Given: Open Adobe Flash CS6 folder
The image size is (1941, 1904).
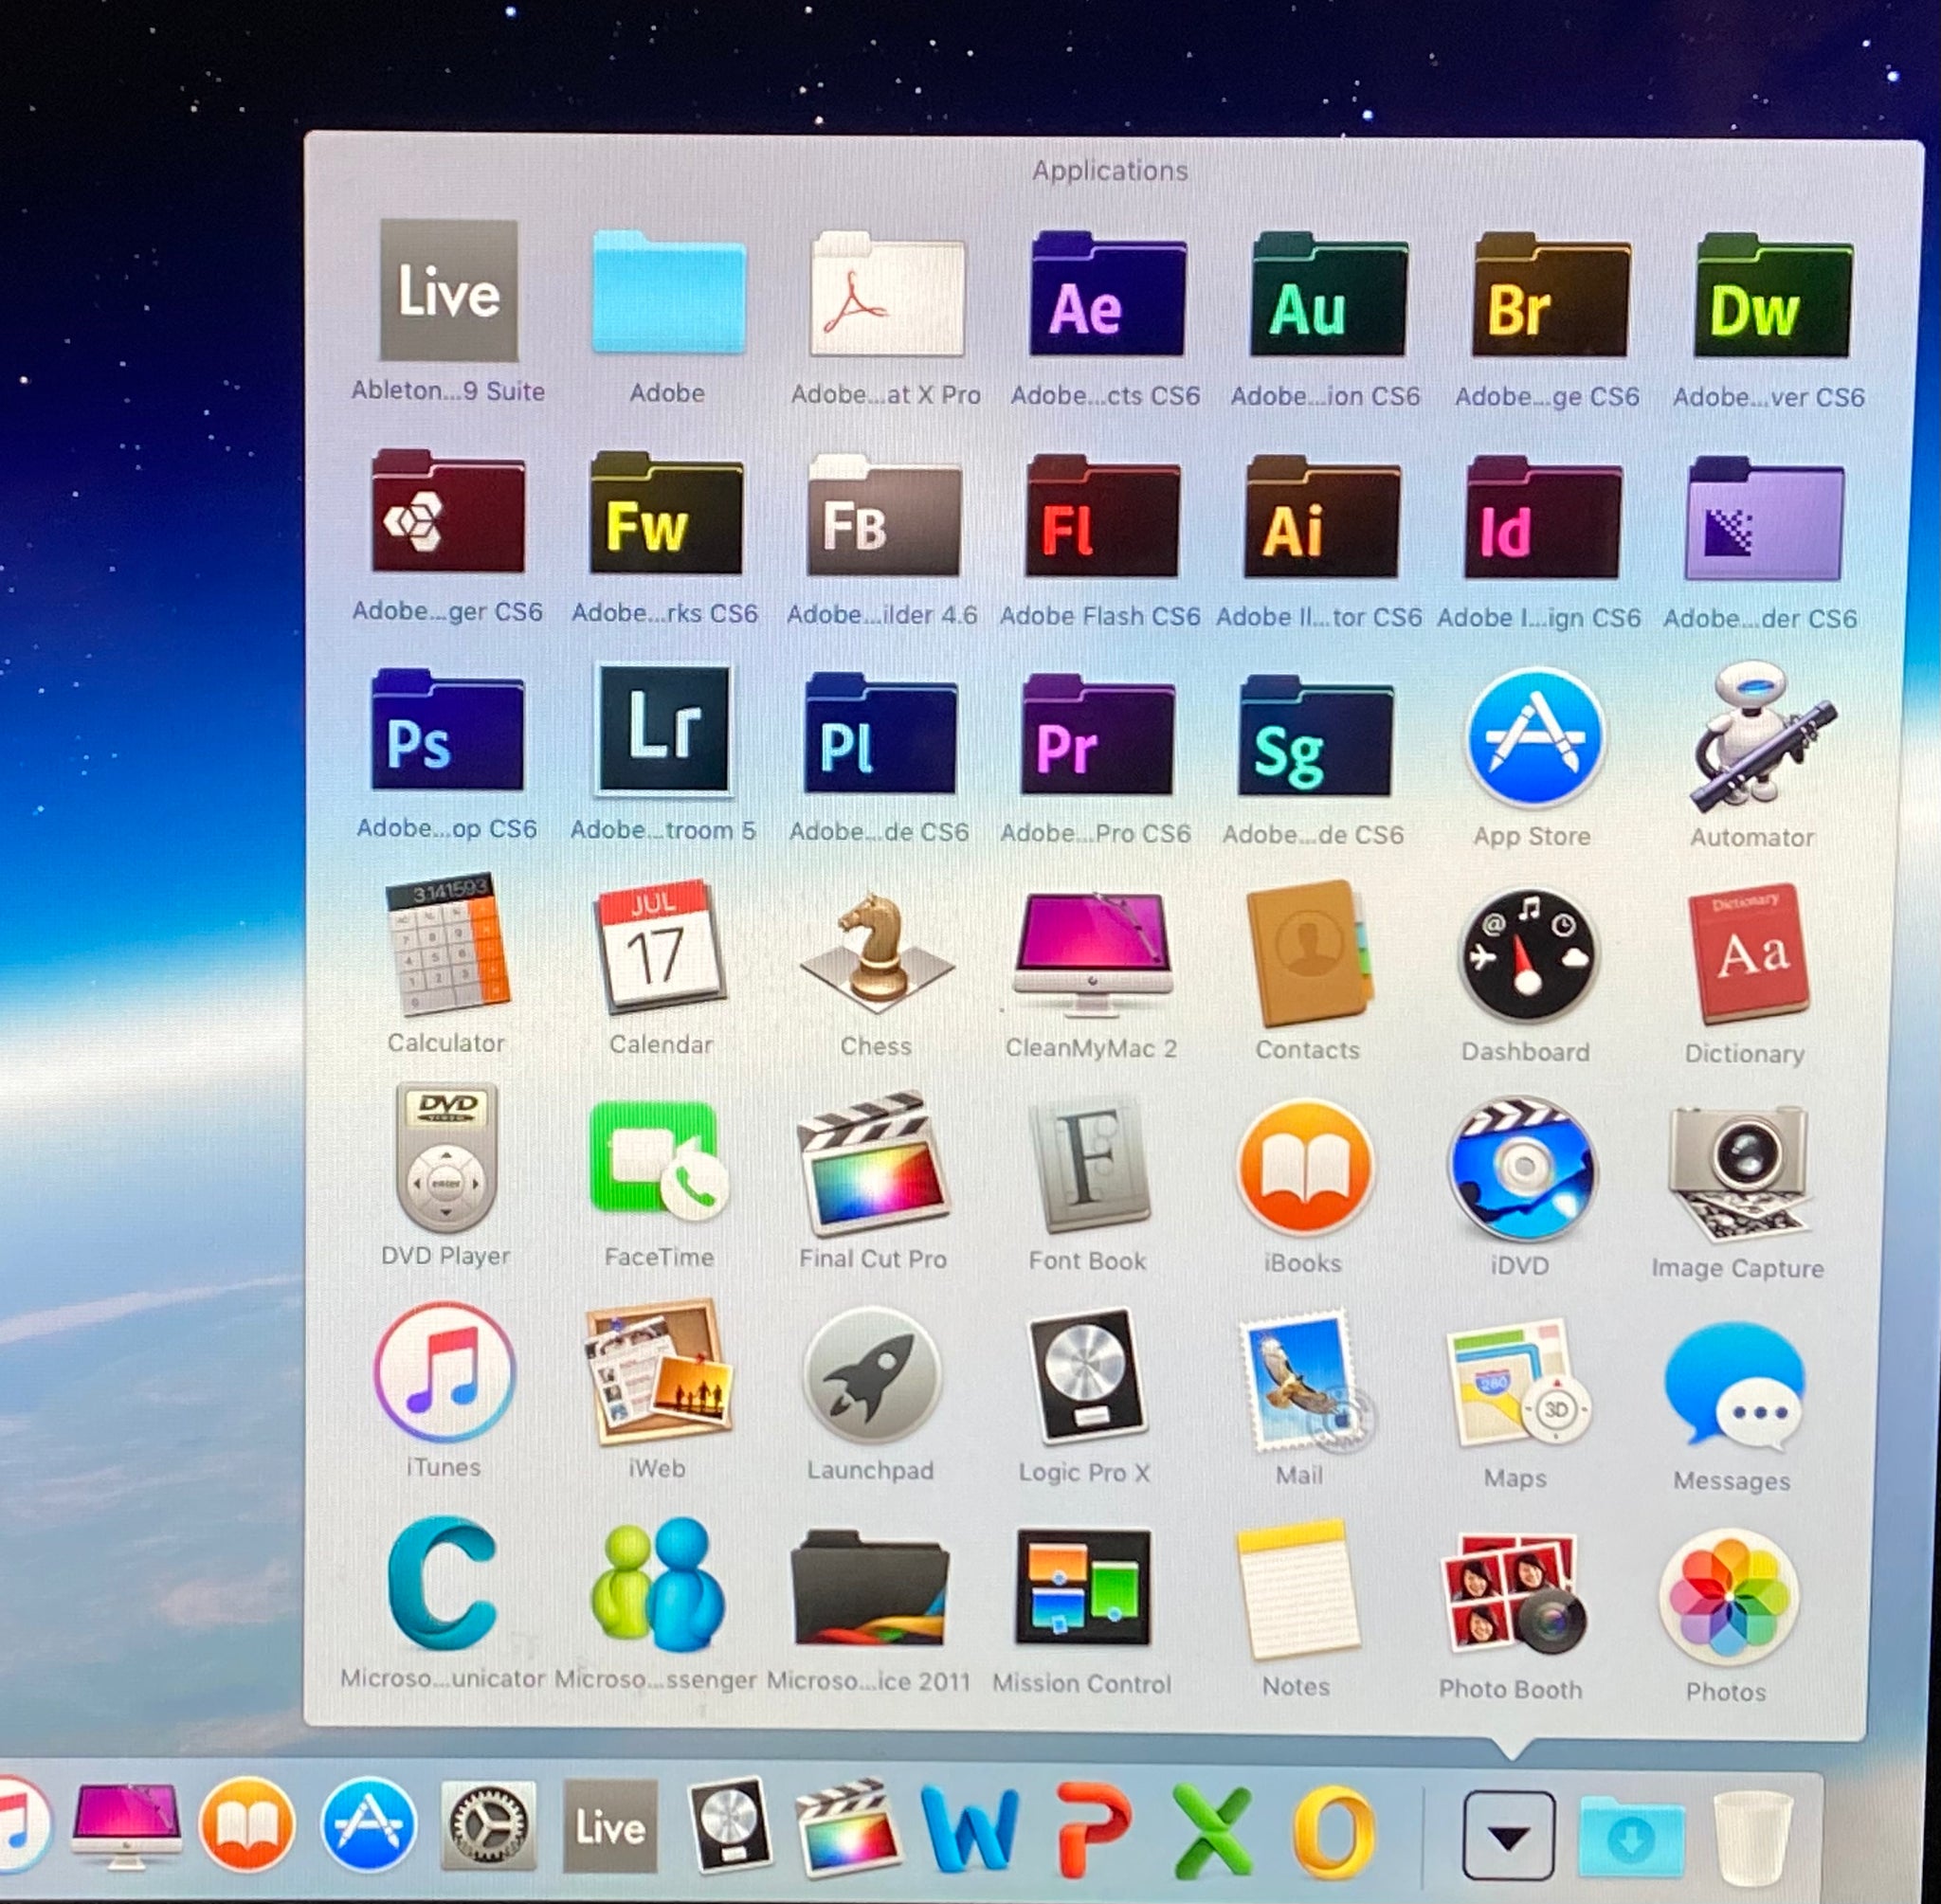Looking at the screenshot, I should click(1102, 516).
